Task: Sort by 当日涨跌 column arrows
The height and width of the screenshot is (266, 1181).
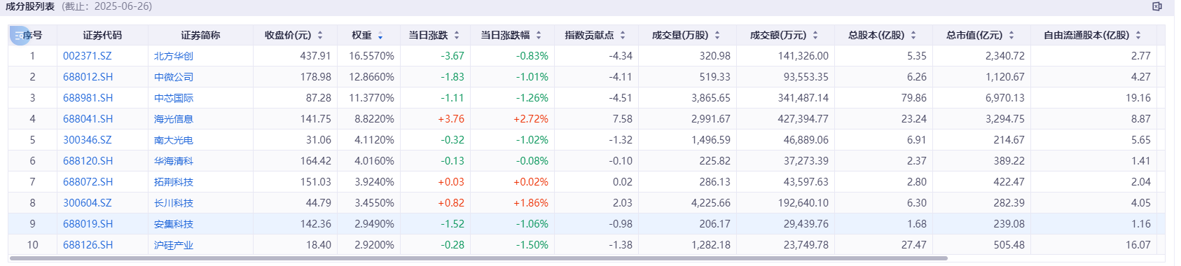Action: click(x=457, y=35)
